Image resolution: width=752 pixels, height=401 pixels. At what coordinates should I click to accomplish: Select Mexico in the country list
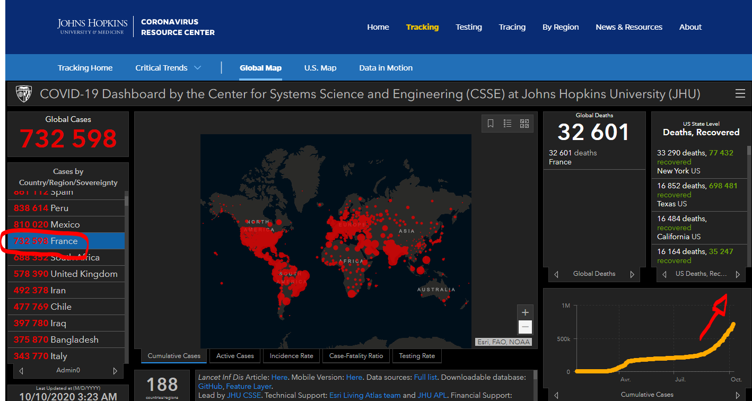click(66, 224)
